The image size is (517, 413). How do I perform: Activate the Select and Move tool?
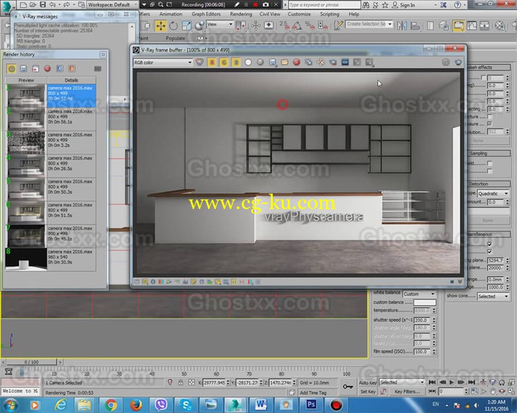[x=160, y=26]
